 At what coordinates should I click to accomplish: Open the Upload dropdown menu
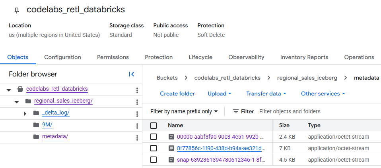click(220, 94)
